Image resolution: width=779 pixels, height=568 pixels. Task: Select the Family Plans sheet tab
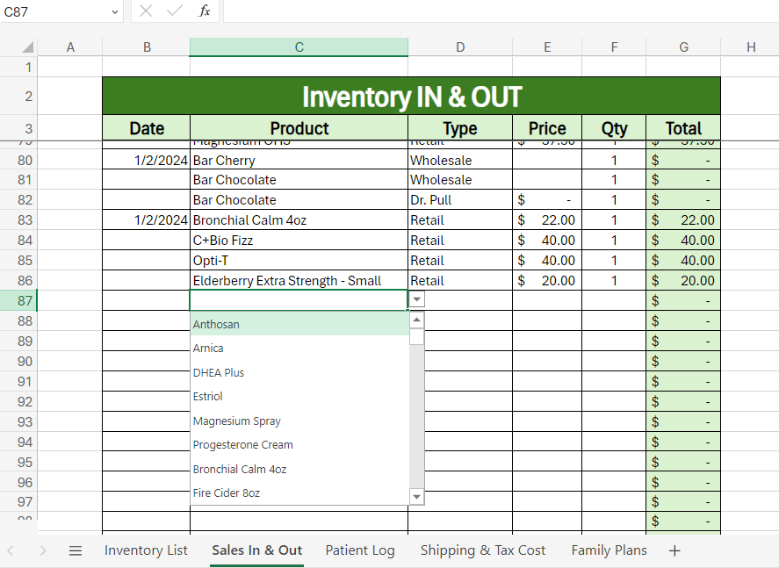[x=609, y=550]
